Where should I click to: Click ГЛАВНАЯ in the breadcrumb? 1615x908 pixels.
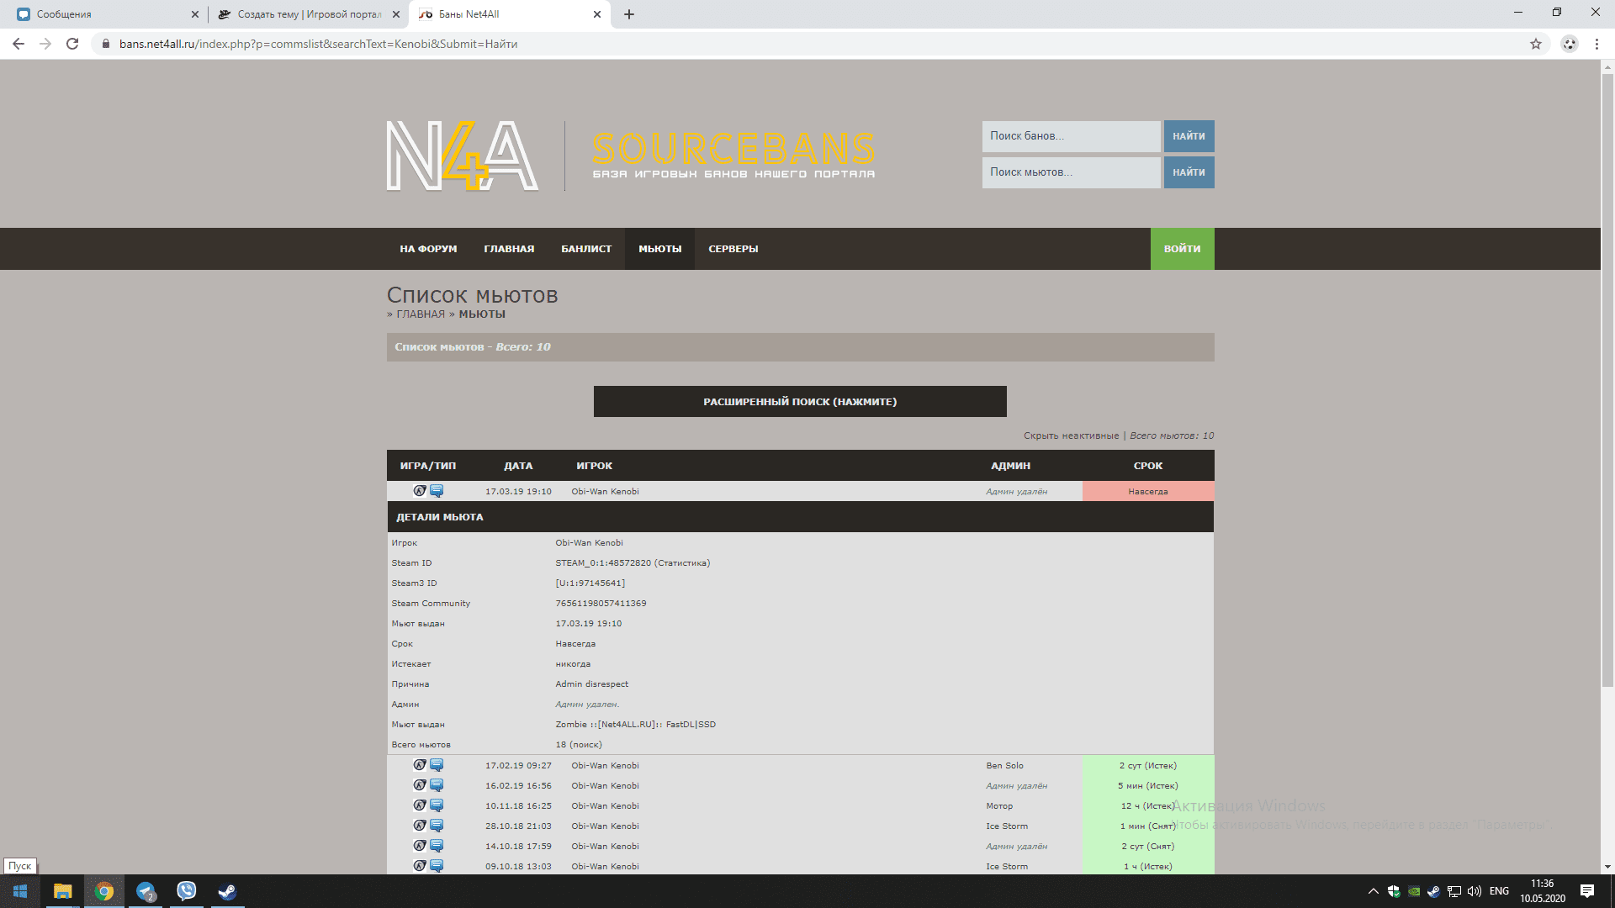pos(421,314)
